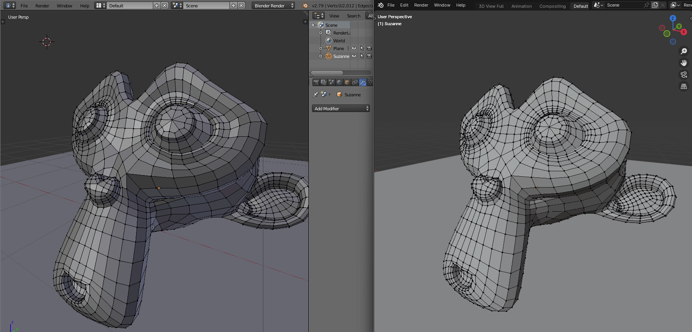This screenshot has height=332, width=692.
Task: Select Suzanne in the Outliner tree
Action: [x=341, y=56]
